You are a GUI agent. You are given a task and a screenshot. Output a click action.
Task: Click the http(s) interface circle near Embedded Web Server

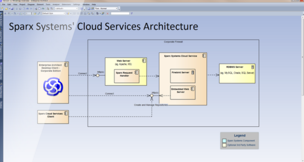tap(151, 95)
